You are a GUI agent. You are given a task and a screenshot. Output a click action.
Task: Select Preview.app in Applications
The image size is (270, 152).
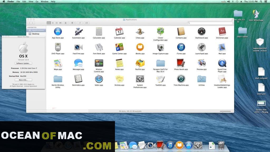tap(201, 63)
